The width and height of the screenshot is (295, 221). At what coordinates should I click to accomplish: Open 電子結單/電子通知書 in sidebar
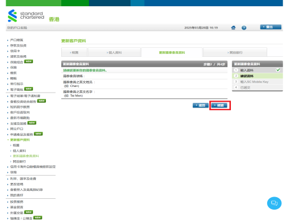pyautogui.click(x=25, y=96)
